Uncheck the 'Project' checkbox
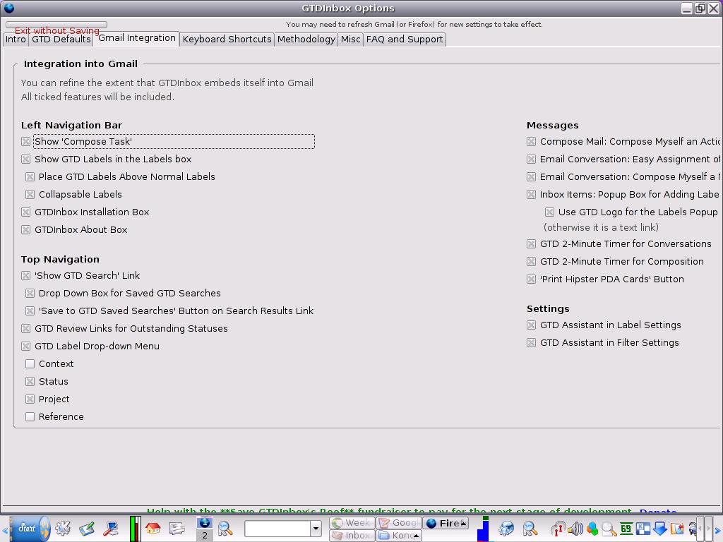The width and height of the screenshot is (723, 542). (x=30, y=399)
